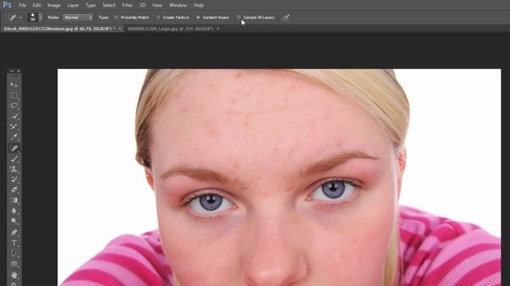Viewport: 510px width, 286px height.
Task: Open the Mode dropdown set to Normal
Action: point(78,17)
